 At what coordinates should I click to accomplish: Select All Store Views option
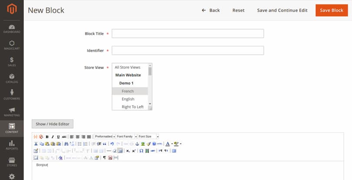(127, 67)
